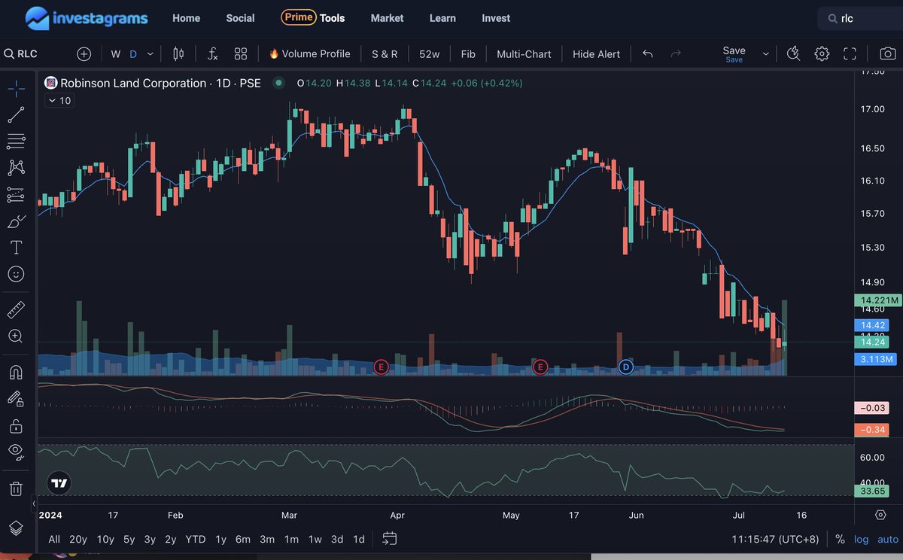This screenshot has height=560, width=903.
Task: Toggle lock all drawing tools
Action: (x=16, y=425)
